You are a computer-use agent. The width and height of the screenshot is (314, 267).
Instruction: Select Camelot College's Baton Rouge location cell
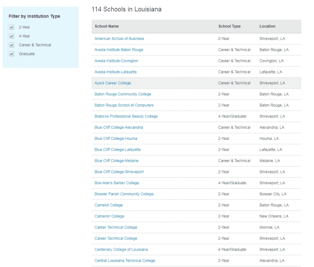tap(274, 205)
